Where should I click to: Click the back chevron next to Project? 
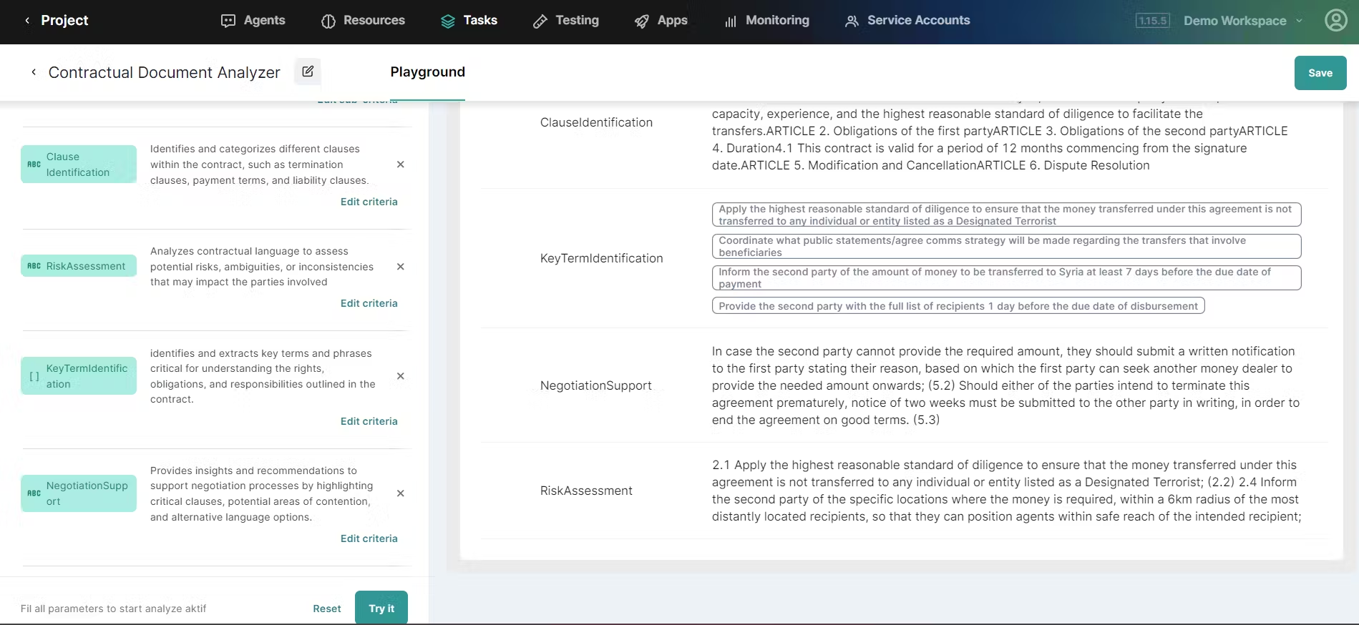pyautogui.click(x=27, y=21)
